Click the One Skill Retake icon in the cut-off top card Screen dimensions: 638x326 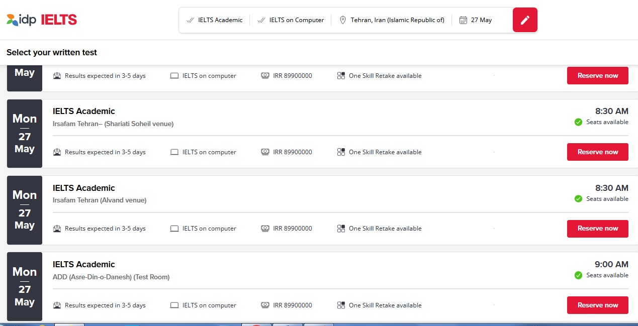[x=341, y=76]
